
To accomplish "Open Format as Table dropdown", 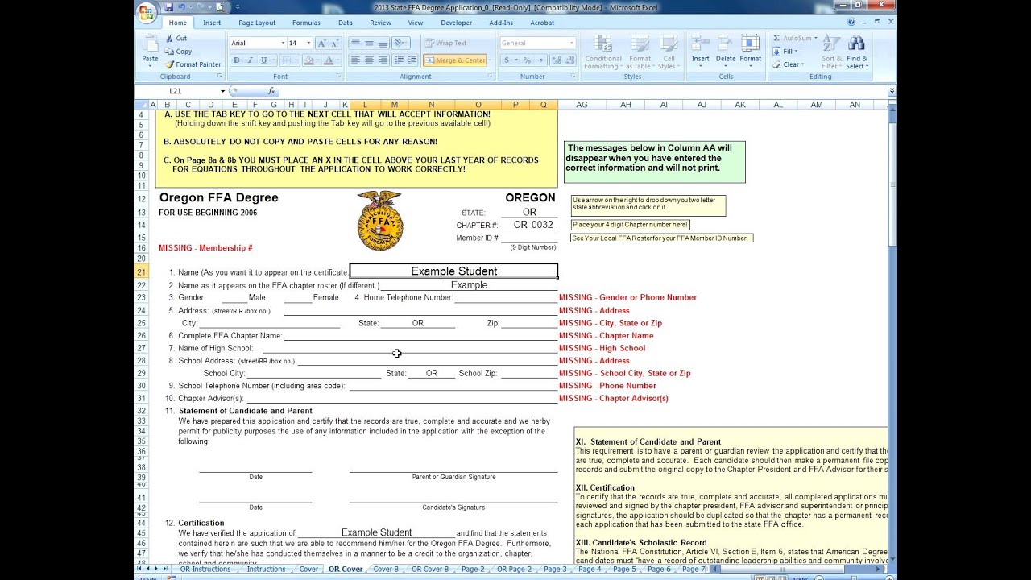I will 640,52.
